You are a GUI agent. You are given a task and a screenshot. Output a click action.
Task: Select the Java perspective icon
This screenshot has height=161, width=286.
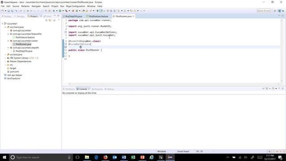coord(280,11)
